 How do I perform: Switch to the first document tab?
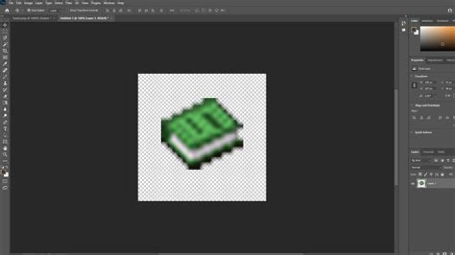(x=32, y=18)
